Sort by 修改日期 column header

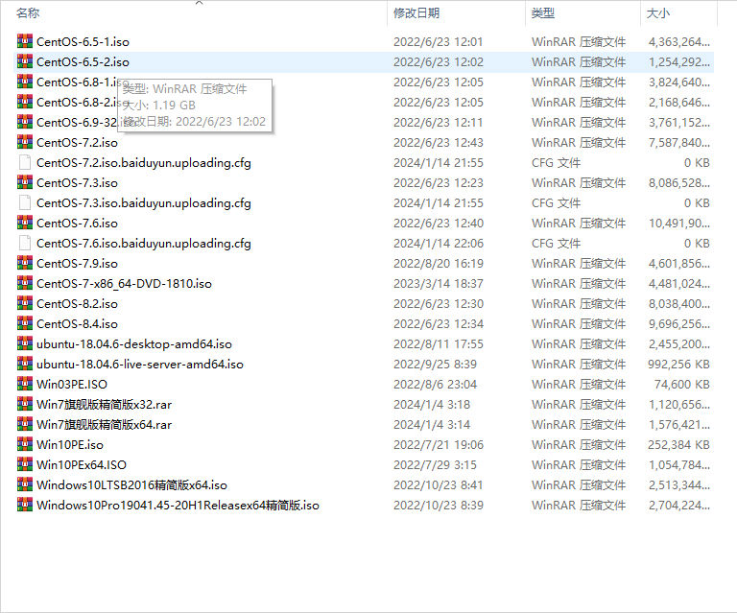[416, 13]
